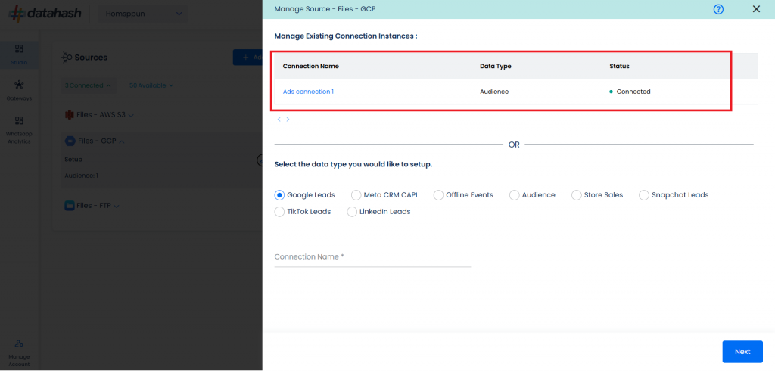Open Studio in the sidebar

point(19,54)
